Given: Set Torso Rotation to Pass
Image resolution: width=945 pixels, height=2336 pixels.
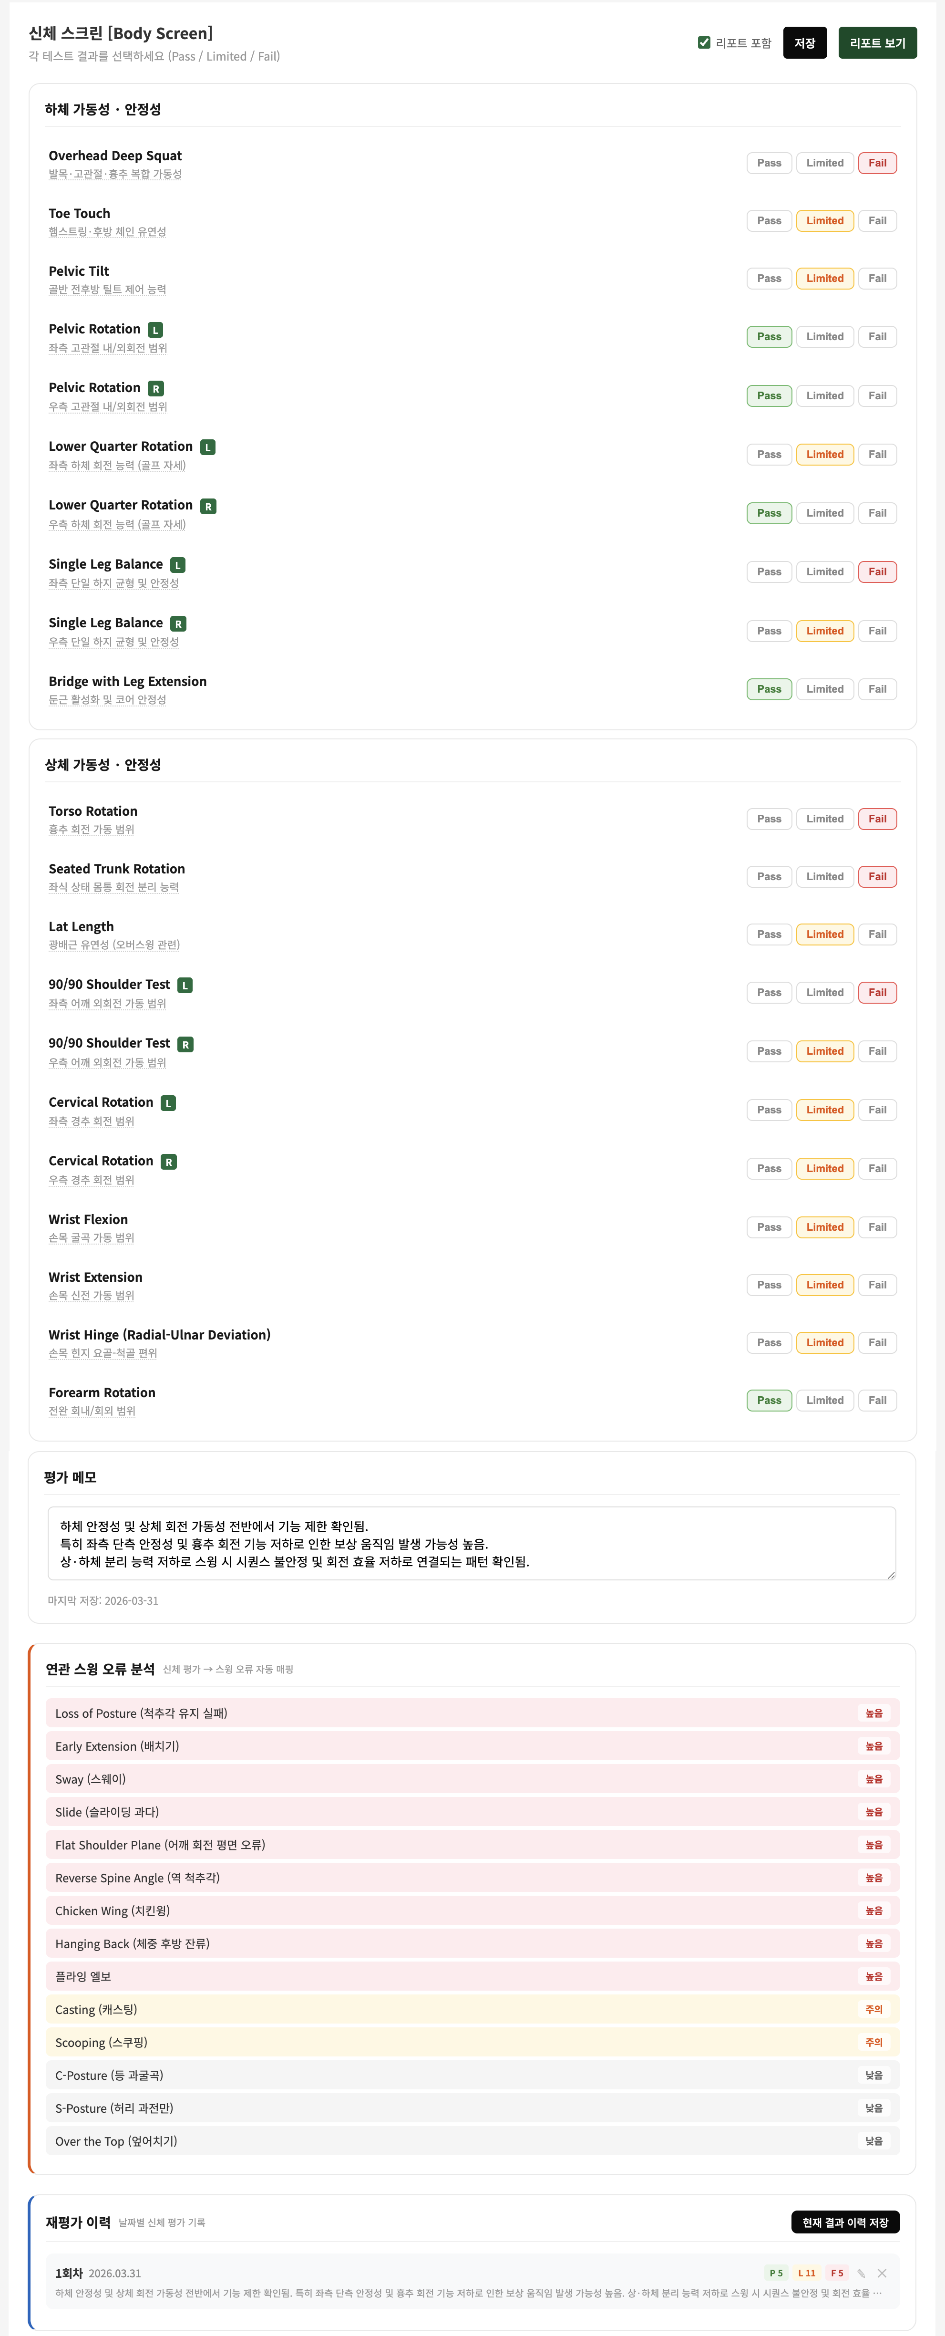Looking at the screenshot, I should [x=768, y=818].
